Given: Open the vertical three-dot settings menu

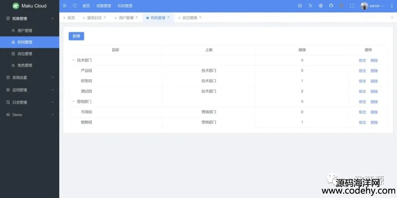Looking at the screenshot, I should (391, 6).
